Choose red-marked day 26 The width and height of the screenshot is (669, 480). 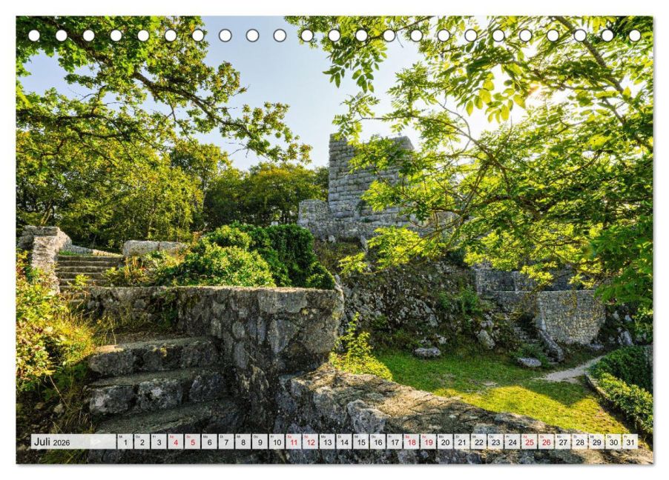pyautogui.click(x=546, y=441)
